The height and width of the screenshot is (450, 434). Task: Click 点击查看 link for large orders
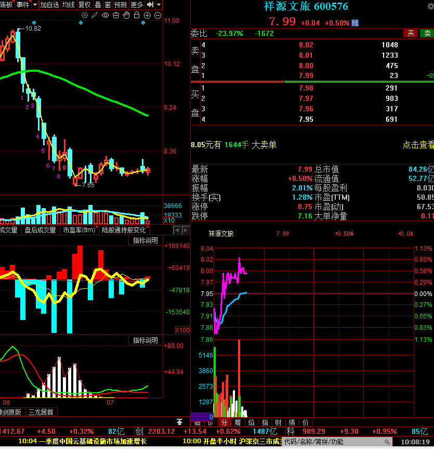pos(418,145)
